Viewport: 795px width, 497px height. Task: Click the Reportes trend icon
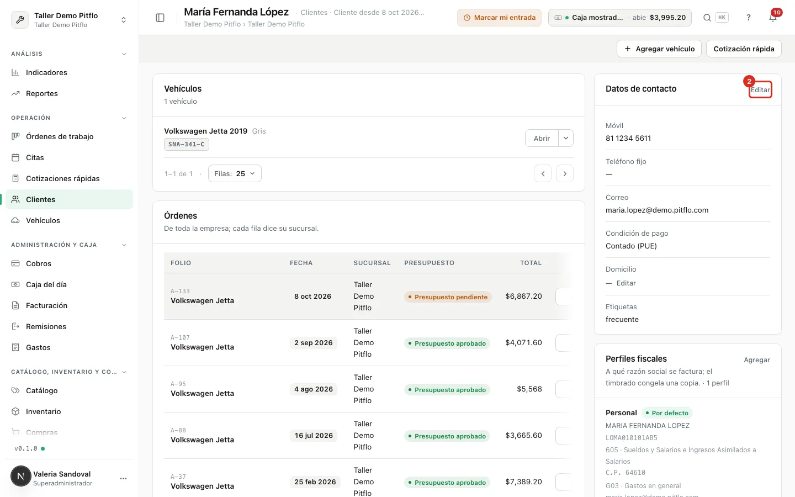tap(15, 93)
